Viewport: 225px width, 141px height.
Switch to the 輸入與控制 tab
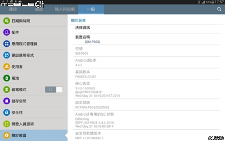(x=65, y=10)
